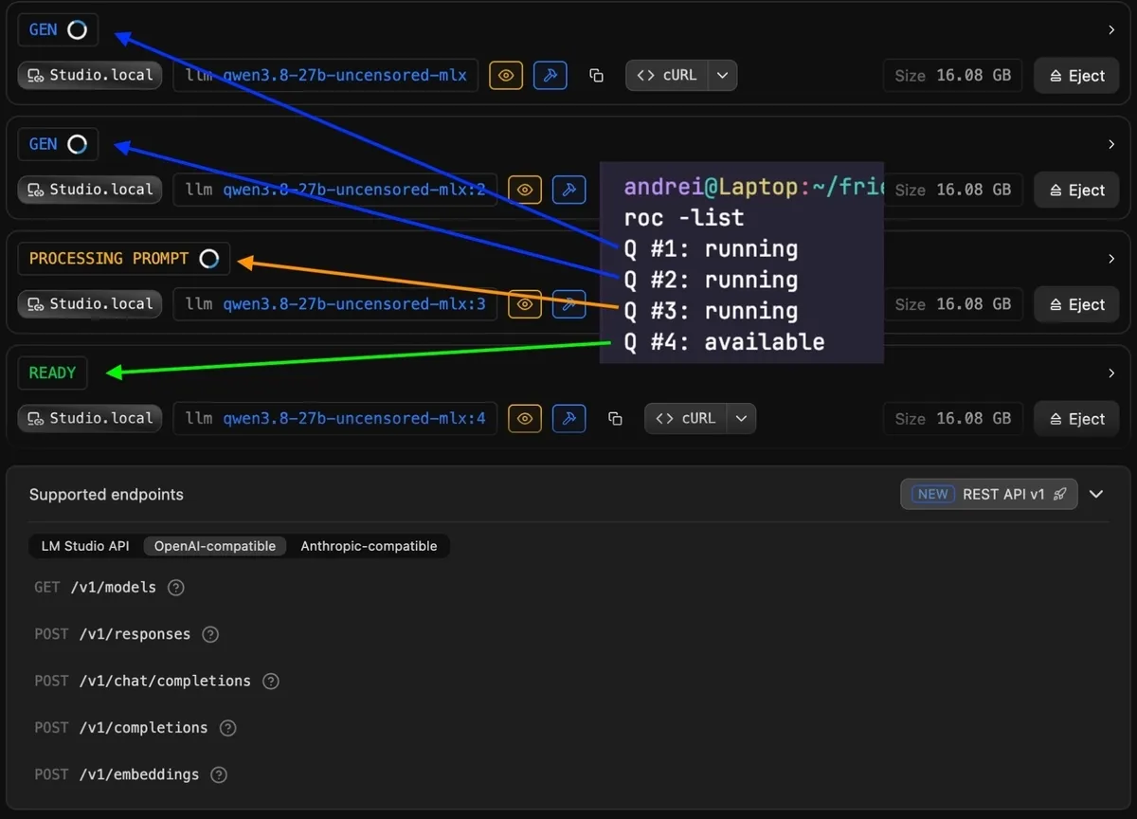Switch to the LM Studio API tab
Screen dimensions: 1137x819
pos(85,546)
